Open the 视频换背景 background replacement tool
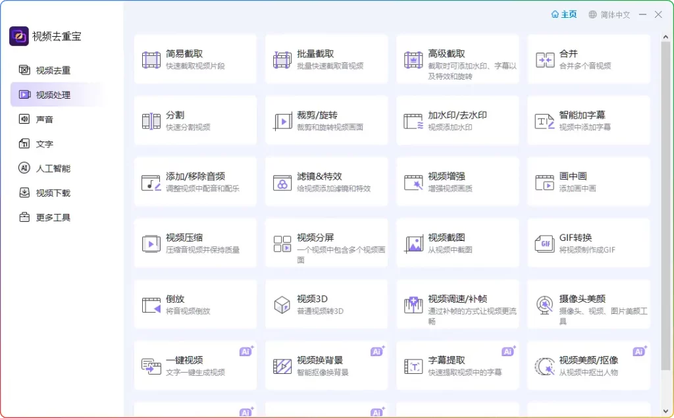 326,365
